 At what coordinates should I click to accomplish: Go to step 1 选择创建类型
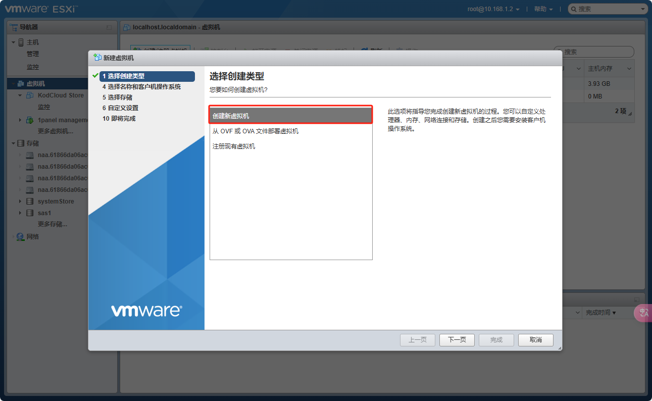(147, 76)
